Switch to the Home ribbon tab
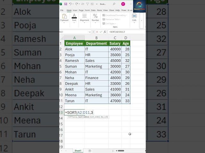The height and width of the screenshot is (153, 205). pyautogui.click(x=69, y=10)
